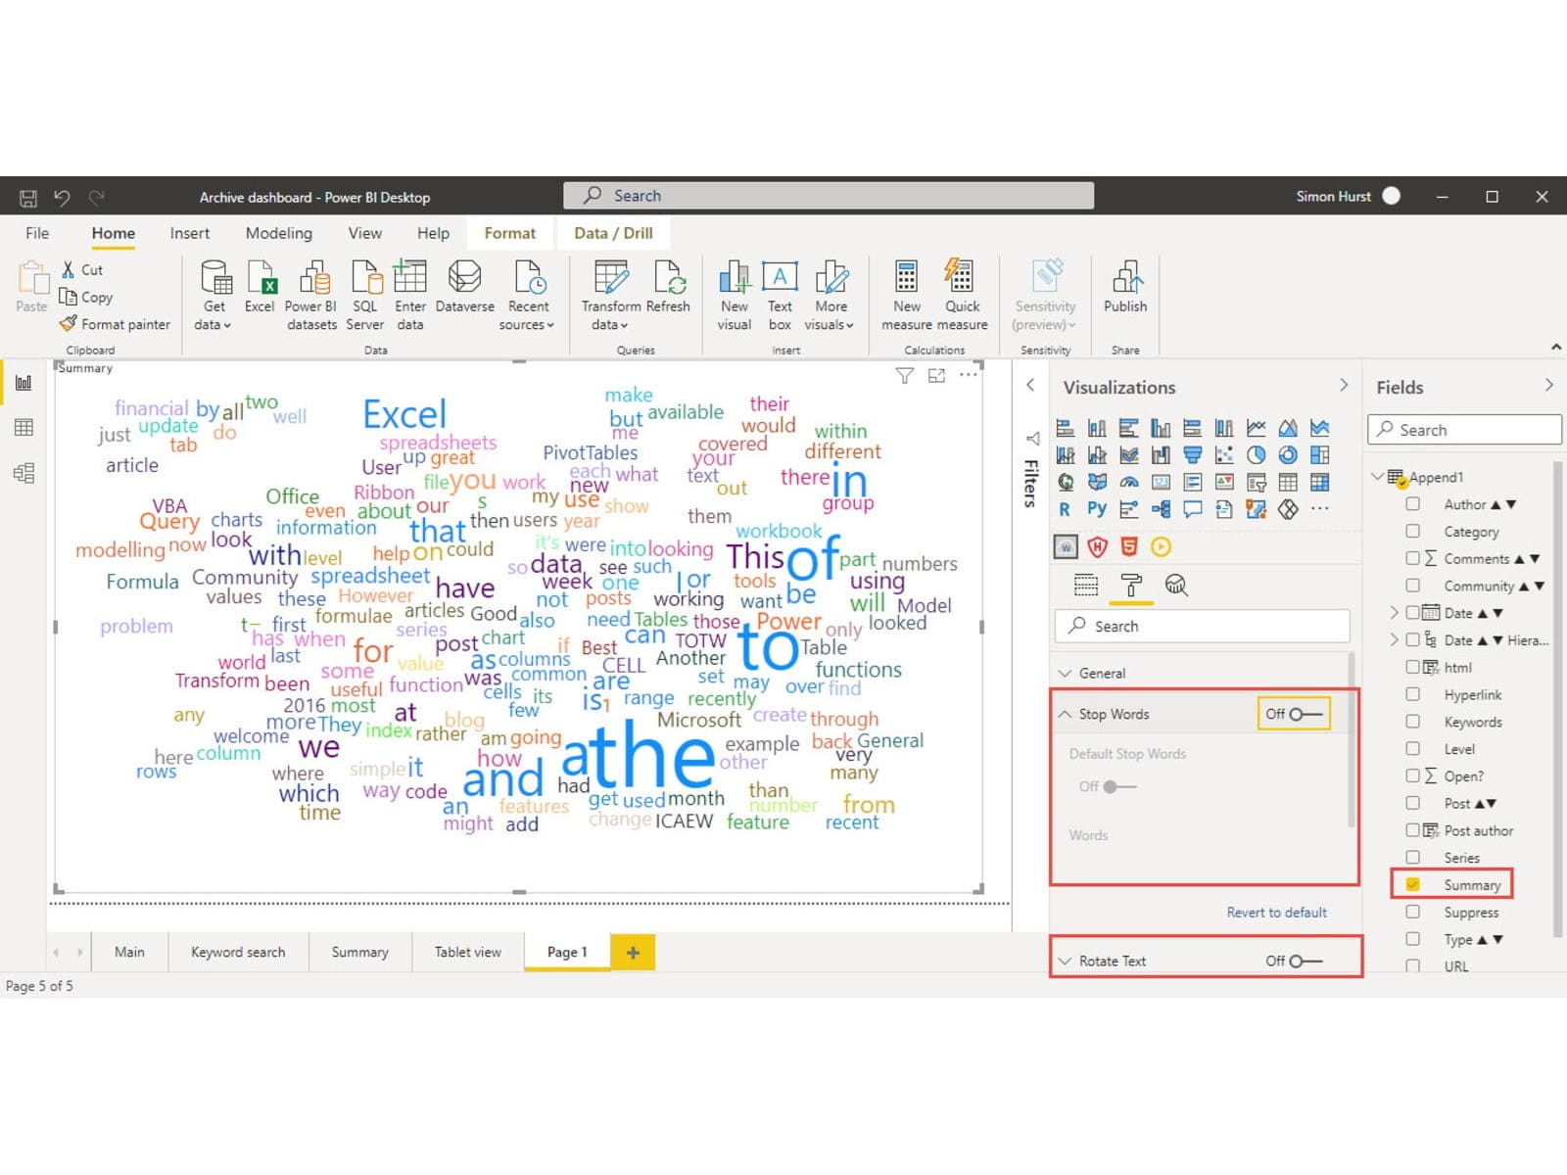The width and height of the screenshot is (1567, 1175).
Task: Uncheck the Summary field checkbox
Action: pyautogui.click(x=1412, y=884)
